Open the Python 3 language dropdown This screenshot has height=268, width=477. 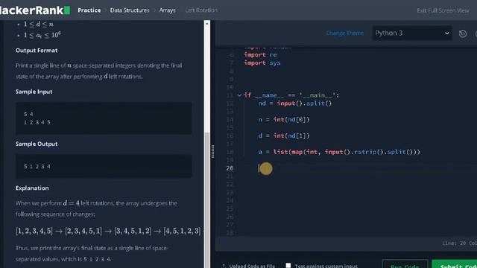coord(412,33)
